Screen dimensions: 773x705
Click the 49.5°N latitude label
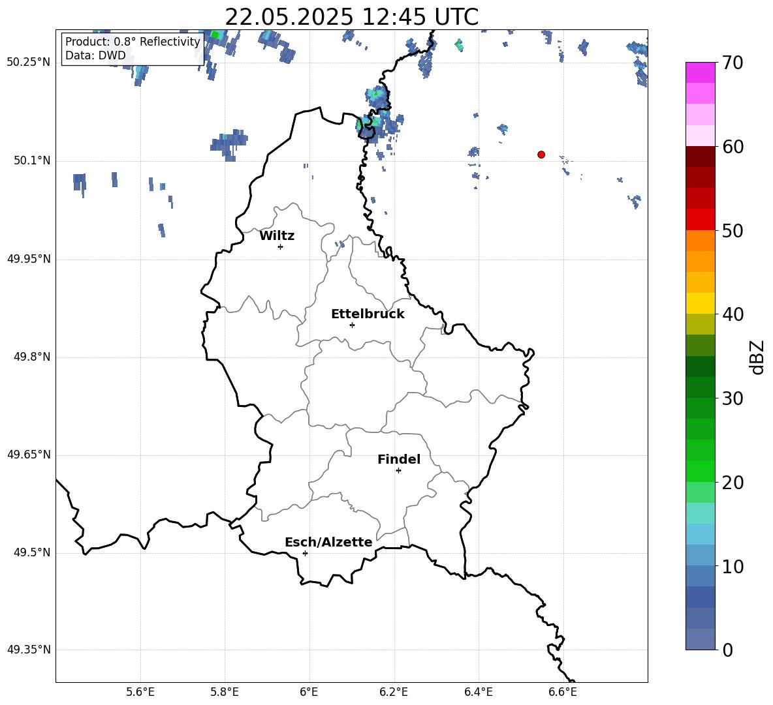click(x=32, y=552)
